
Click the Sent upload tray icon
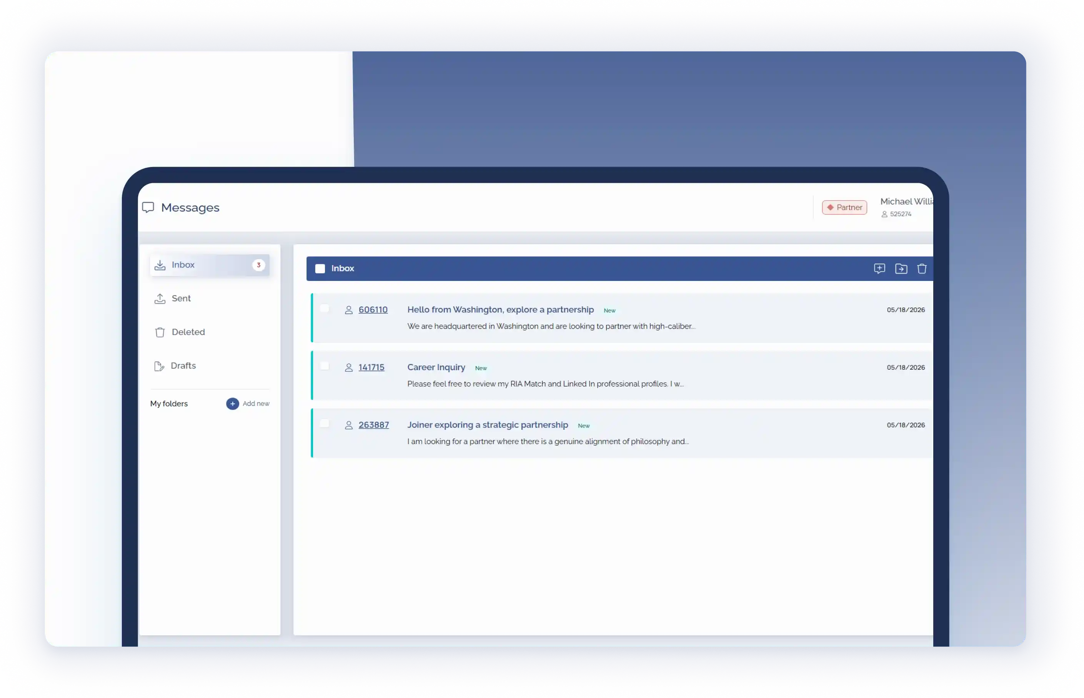point(160,299)
